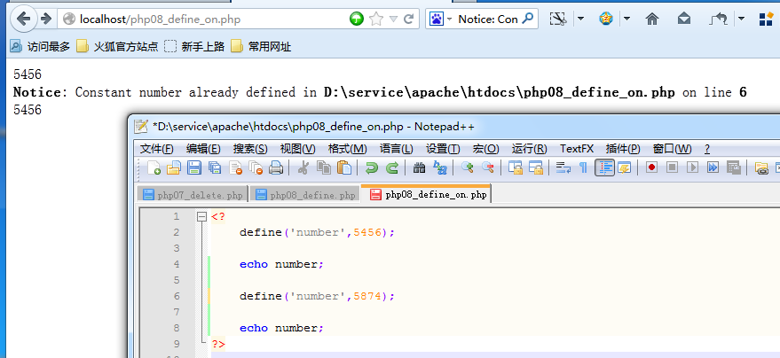
Task: Toggle synchronized vertical scrolling icon
Action: coord(515,167)
